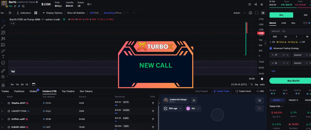Click the zoom in tool
The width and height of the screenshot is (311, 130).
click(x=3, y=77)
